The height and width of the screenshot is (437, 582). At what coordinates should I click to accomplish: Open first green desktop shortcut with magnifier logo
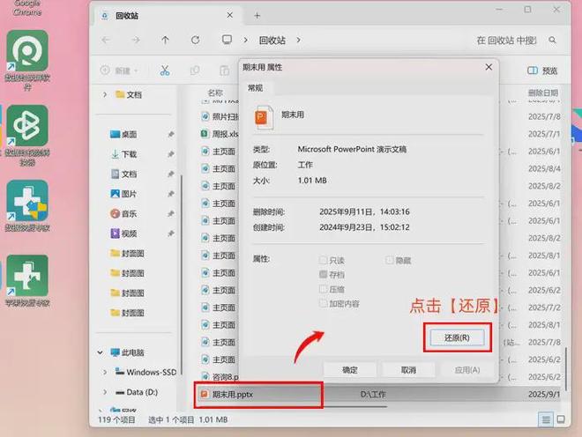coord(27,51)
